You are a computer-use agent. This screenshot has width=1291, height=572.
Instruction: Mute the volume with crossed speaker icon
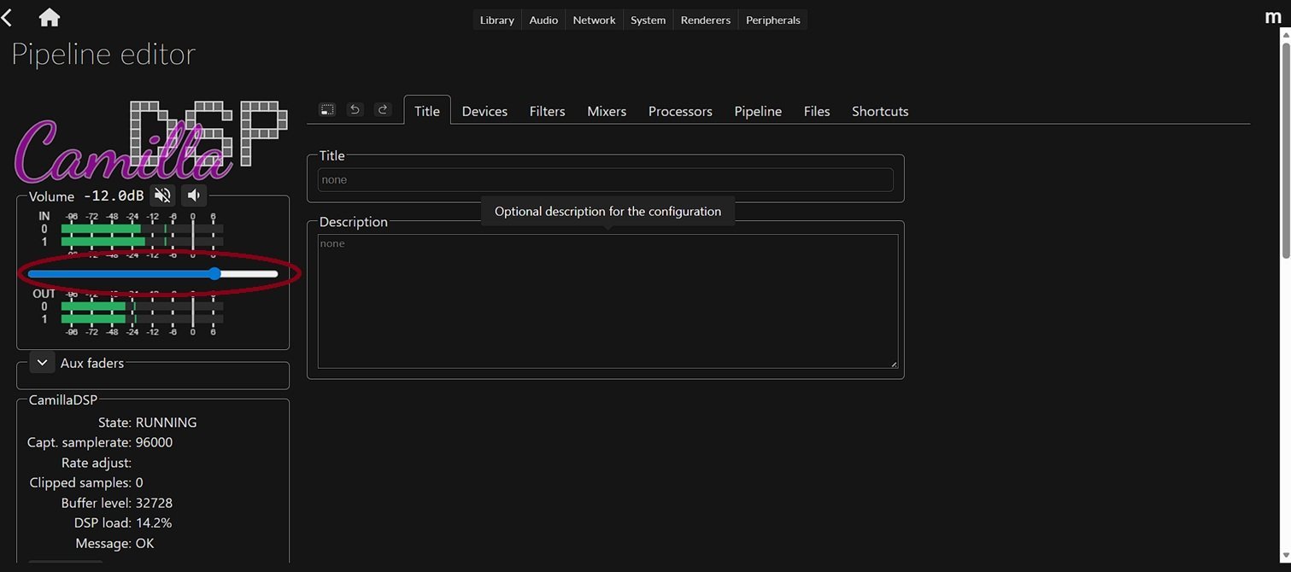coord(162,196)
